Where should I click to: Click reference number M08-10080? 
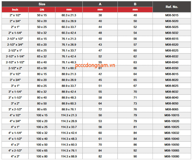(172, 156)
